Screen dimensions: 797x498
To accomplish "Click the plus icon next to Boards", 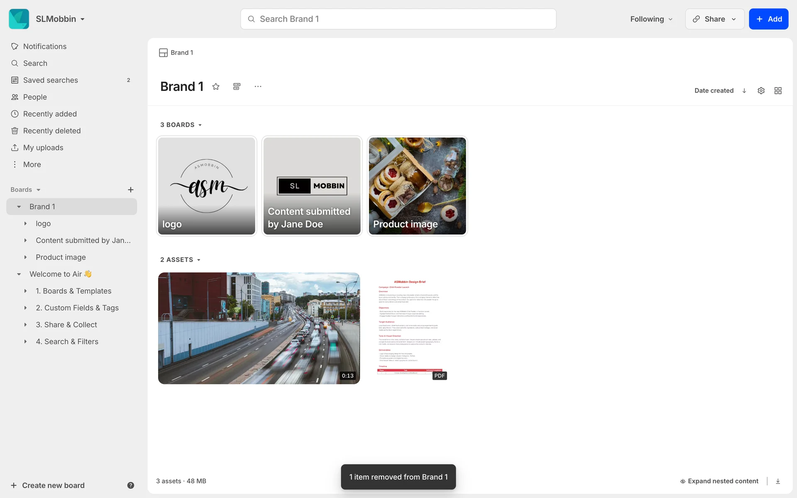I will (130, 190).
